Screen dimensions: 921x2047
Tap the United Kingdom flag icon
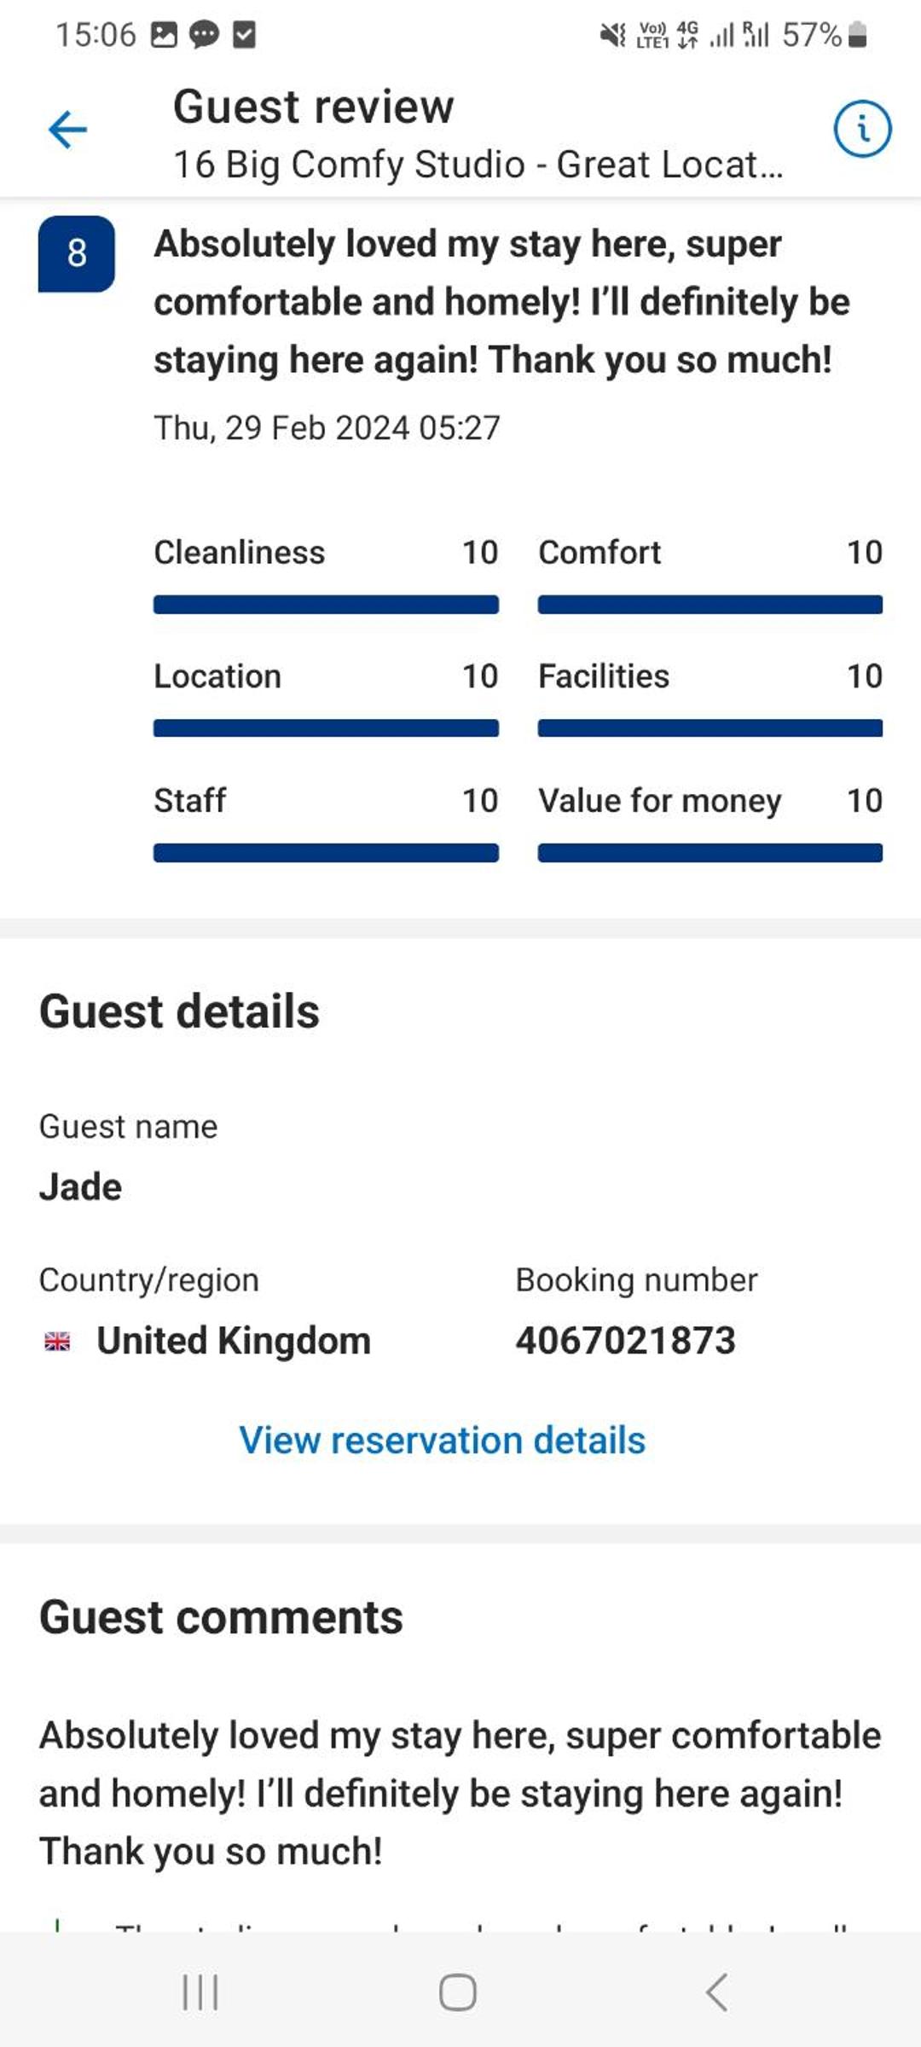[57, 1342]
